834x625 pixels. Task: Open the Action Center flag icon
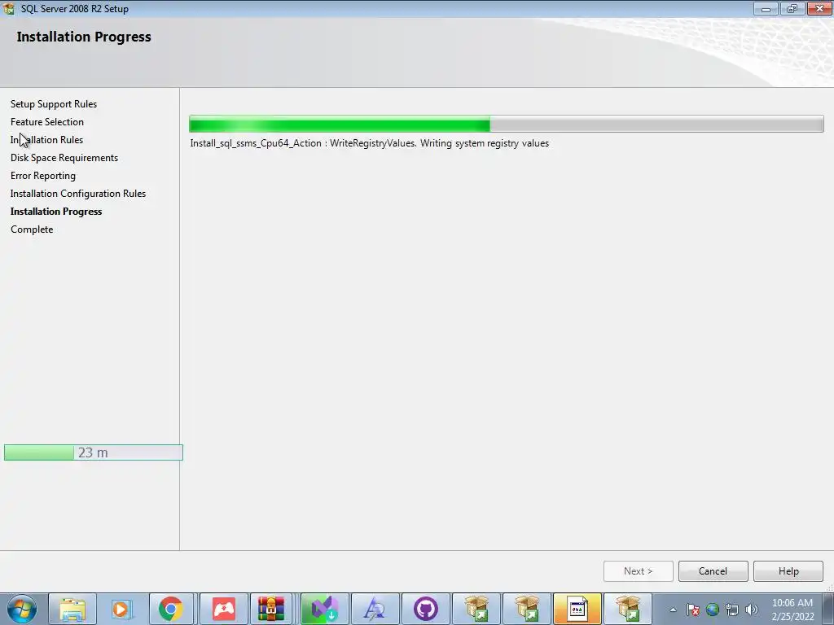[692, 610]
